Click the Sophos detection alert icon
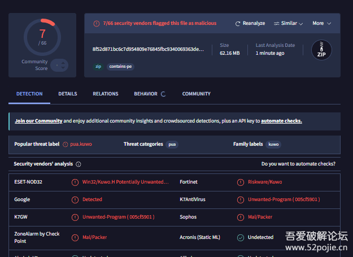 point(241,217)
